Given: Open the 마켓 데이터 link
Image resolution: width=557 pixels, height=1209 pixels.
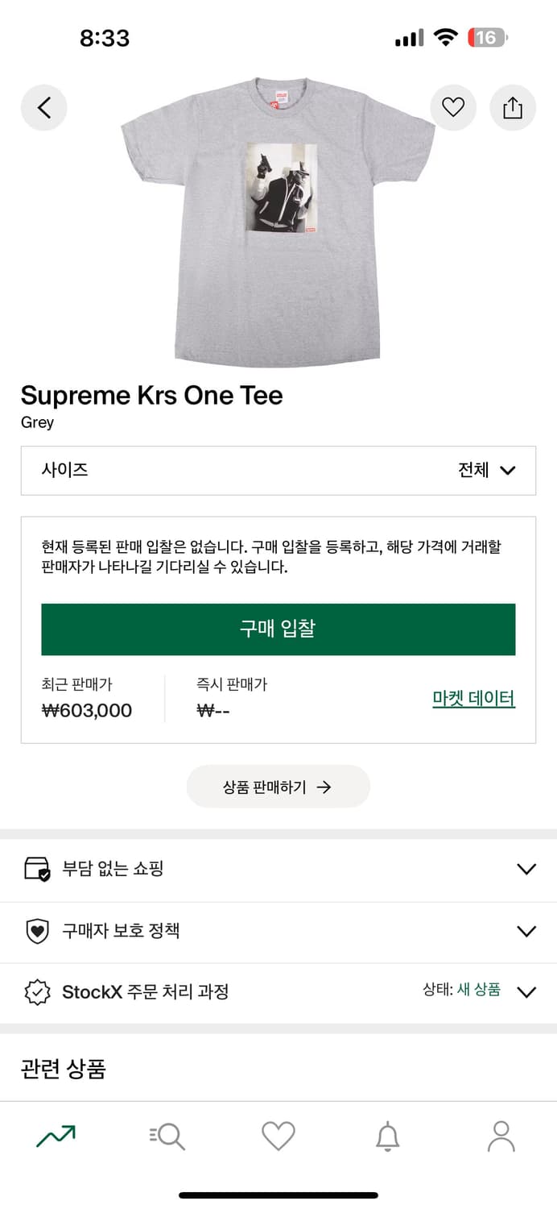Looking at the screenshot, I should (x=473, y=699).
